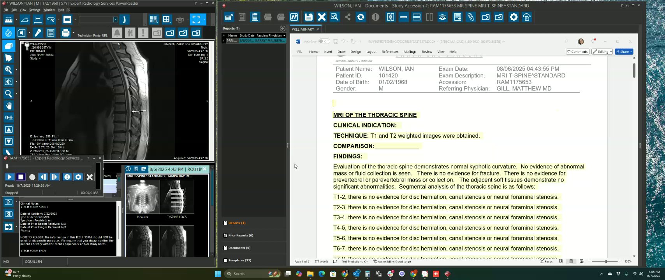Click the horizontal split layout icon
665x280 pixels.
[417, 17]
